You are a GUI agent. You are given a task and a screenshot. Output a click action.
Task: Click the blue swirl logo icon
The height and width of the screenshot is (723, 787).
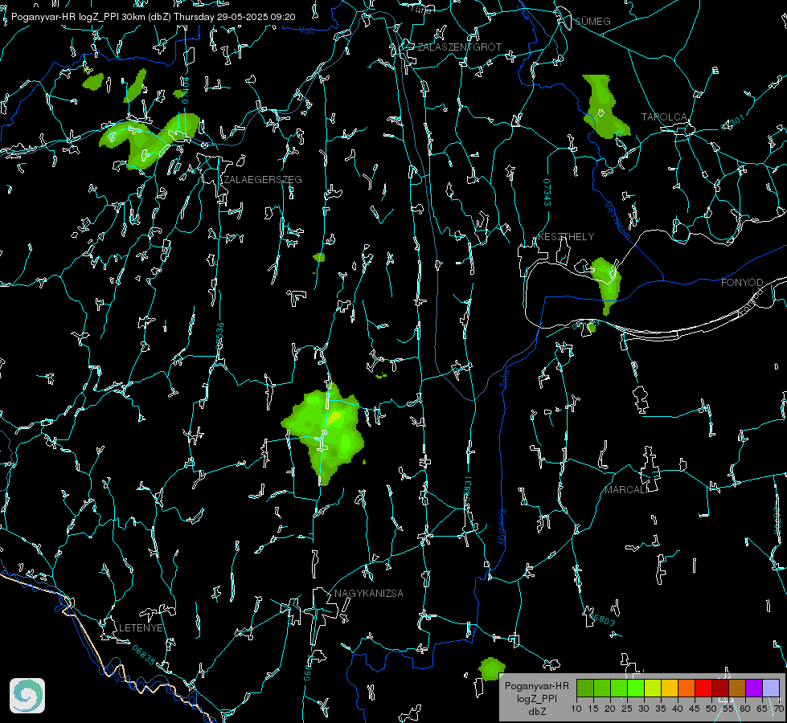click(x=27, y=696)
